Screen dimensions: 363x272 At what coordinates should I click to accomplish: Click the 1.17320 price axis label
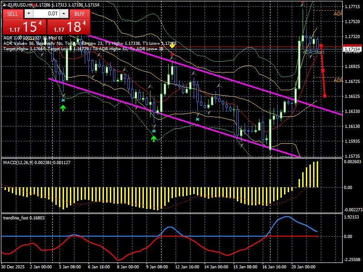[x=352, y=37]
